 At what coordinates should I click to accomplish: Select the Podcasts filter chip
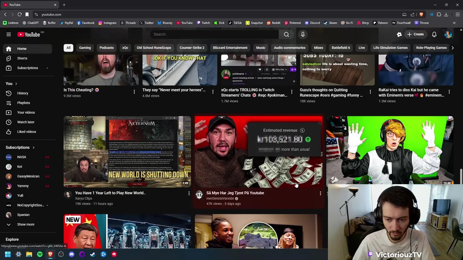[106, 48]
